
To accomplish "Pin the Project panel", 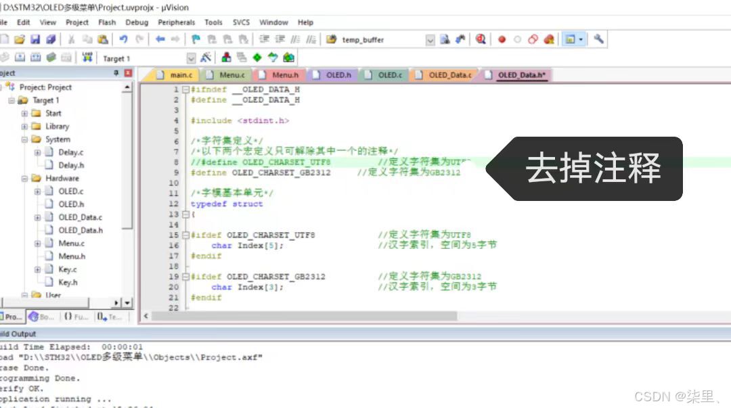I will [116, 73].
